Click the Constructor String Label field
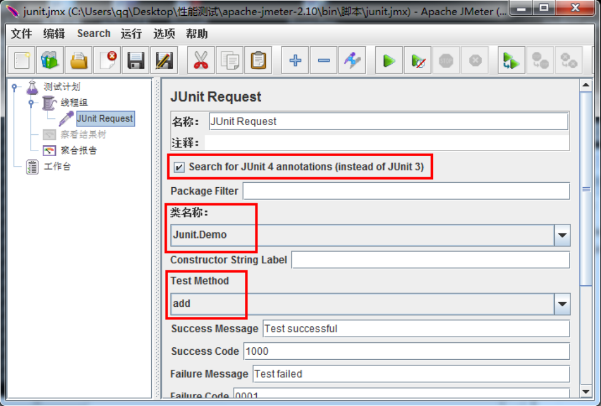Screen dimensions: 601x406 (431, 260)
